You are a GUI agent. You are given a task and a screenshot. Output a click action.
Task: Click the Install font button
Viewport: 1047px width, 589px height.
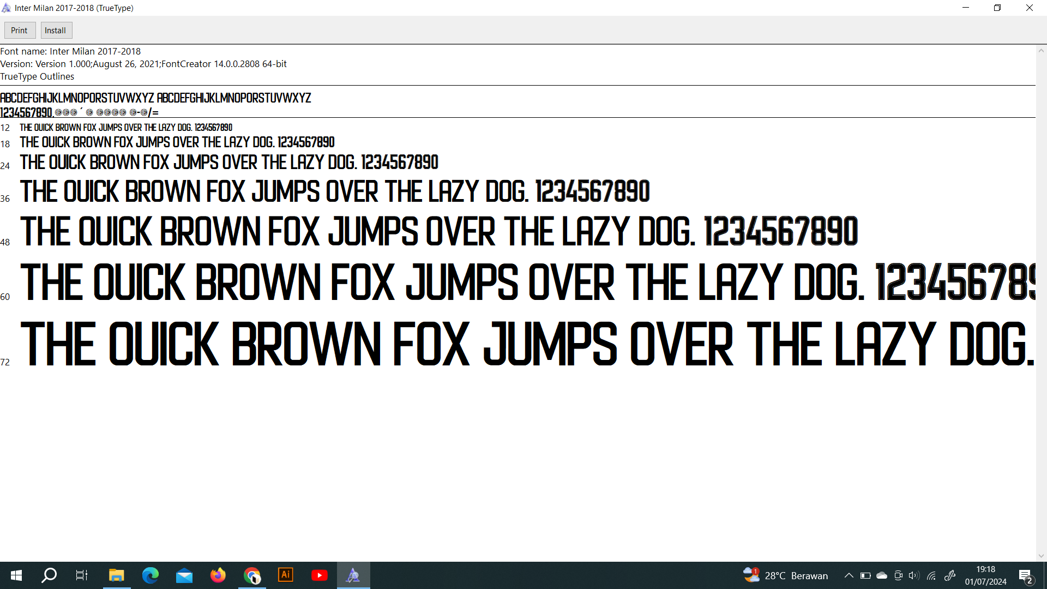click(x=56, y=31)
